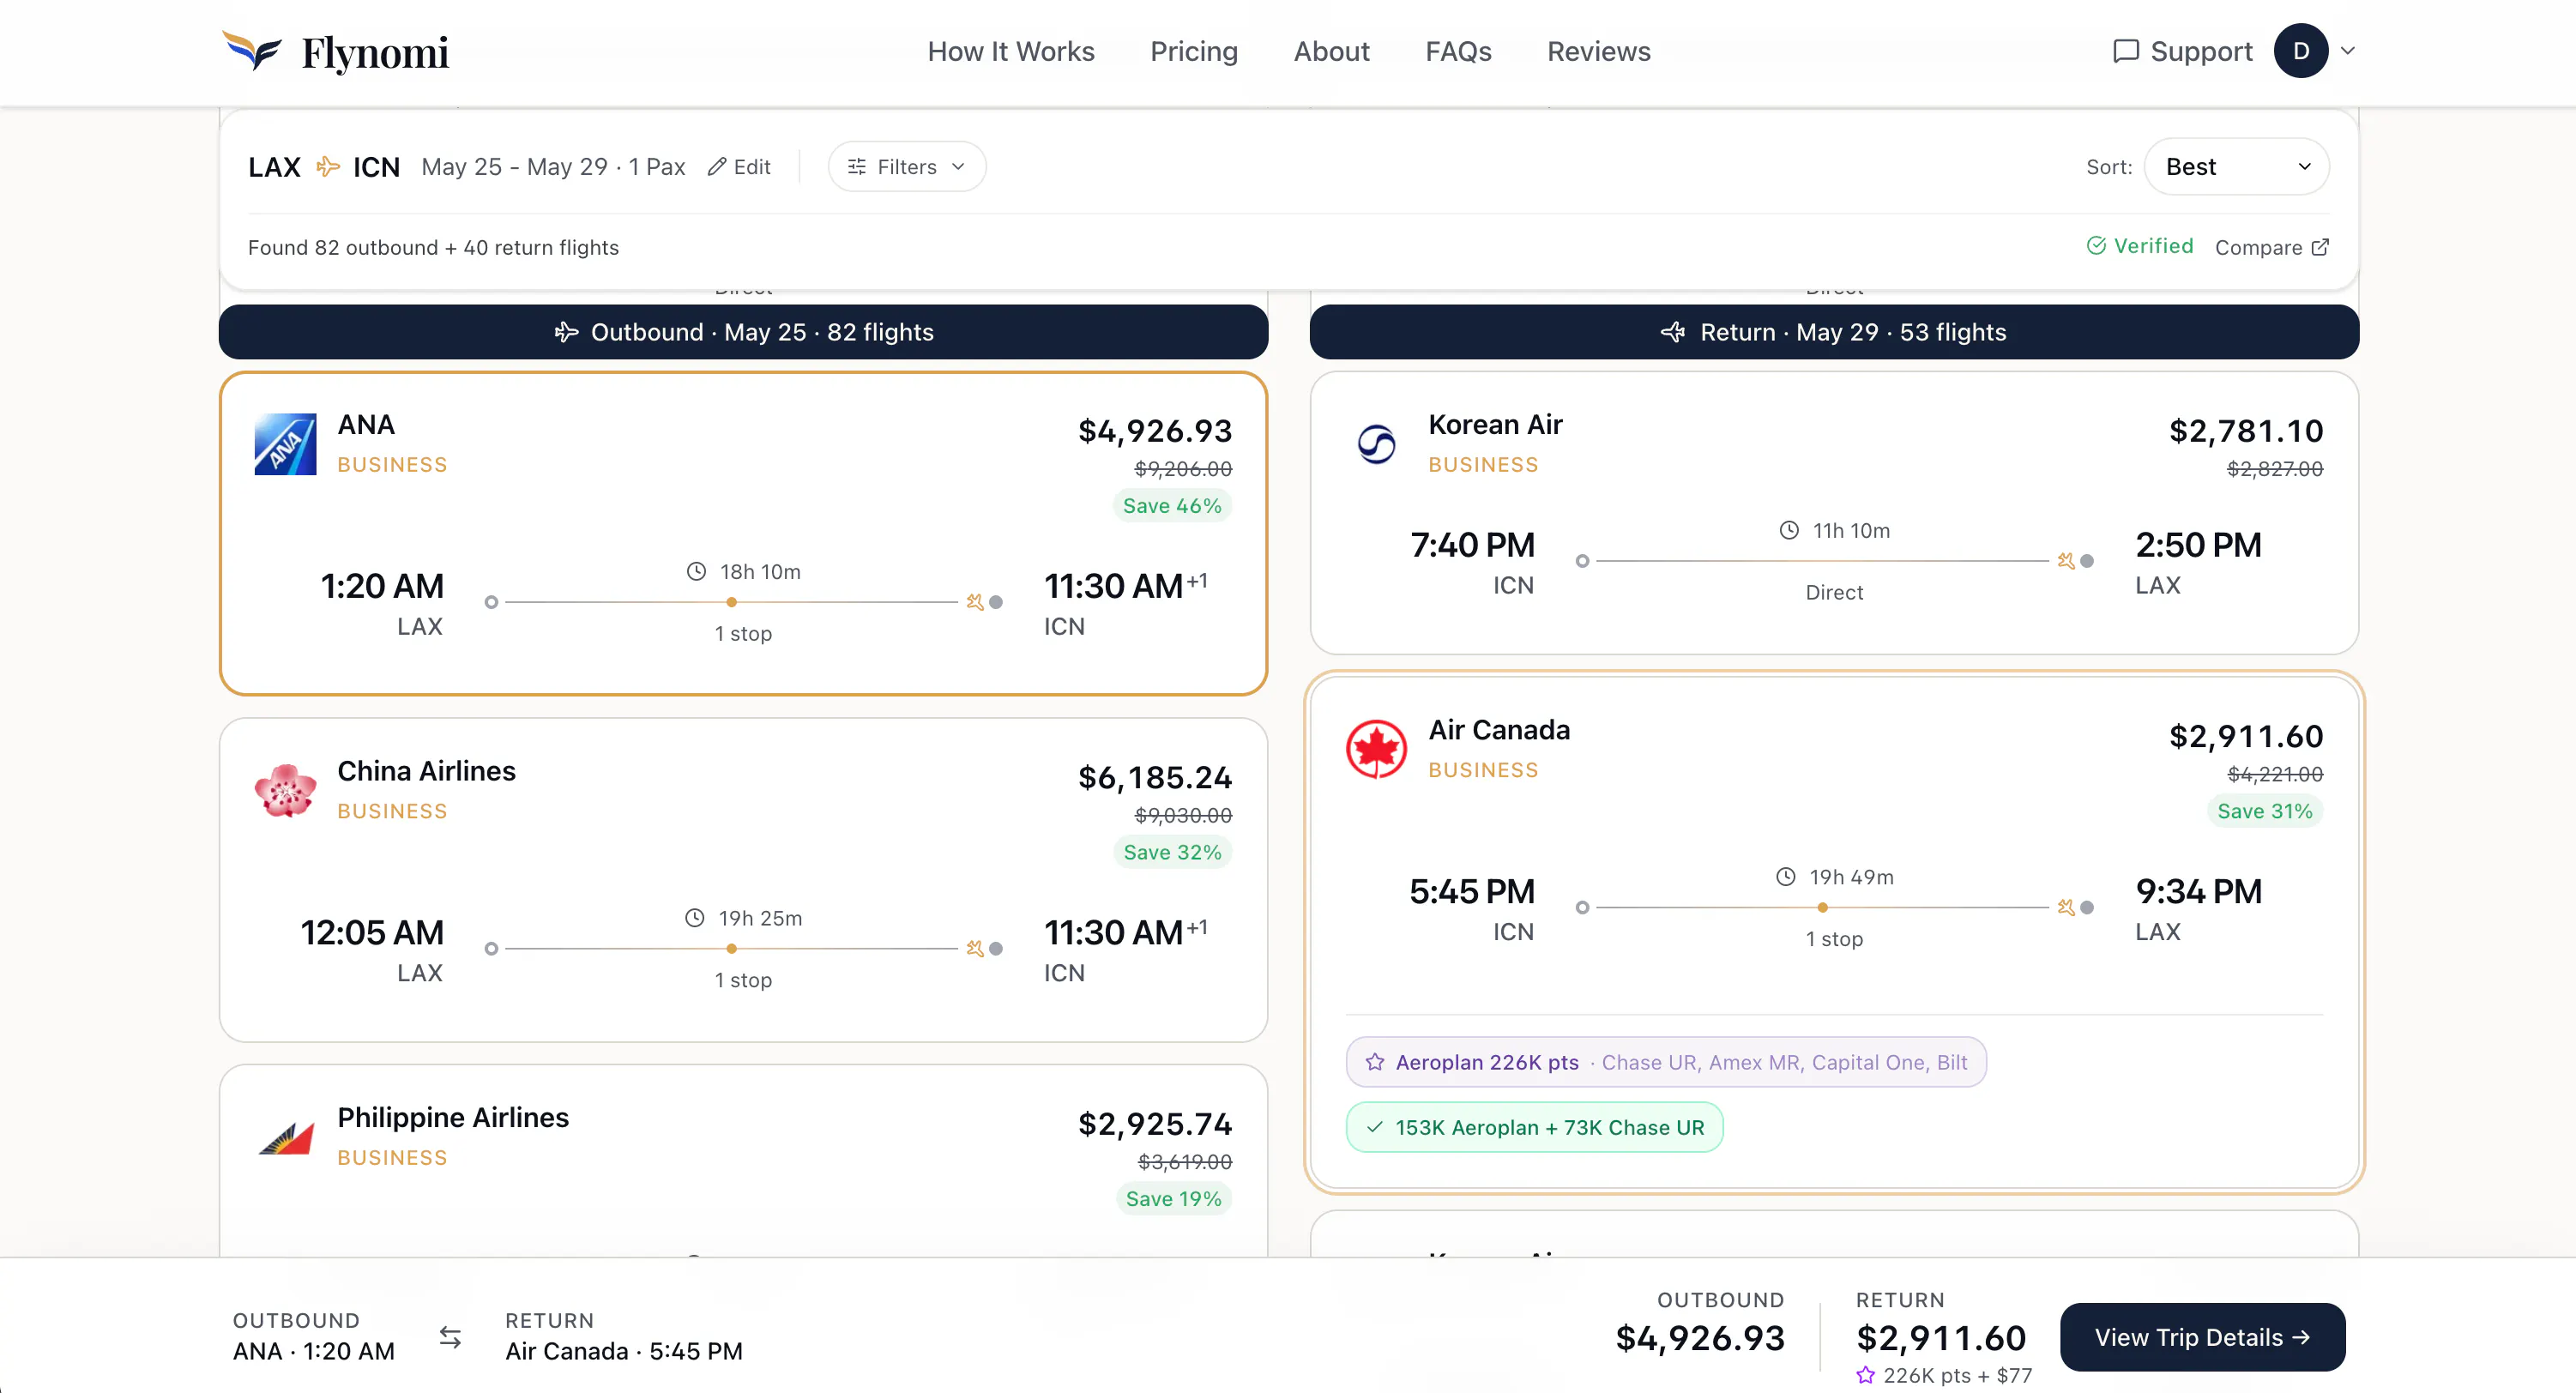Open How It Works page
This screenshot has width=2576, height=1393.
(x=1011, y=51)
